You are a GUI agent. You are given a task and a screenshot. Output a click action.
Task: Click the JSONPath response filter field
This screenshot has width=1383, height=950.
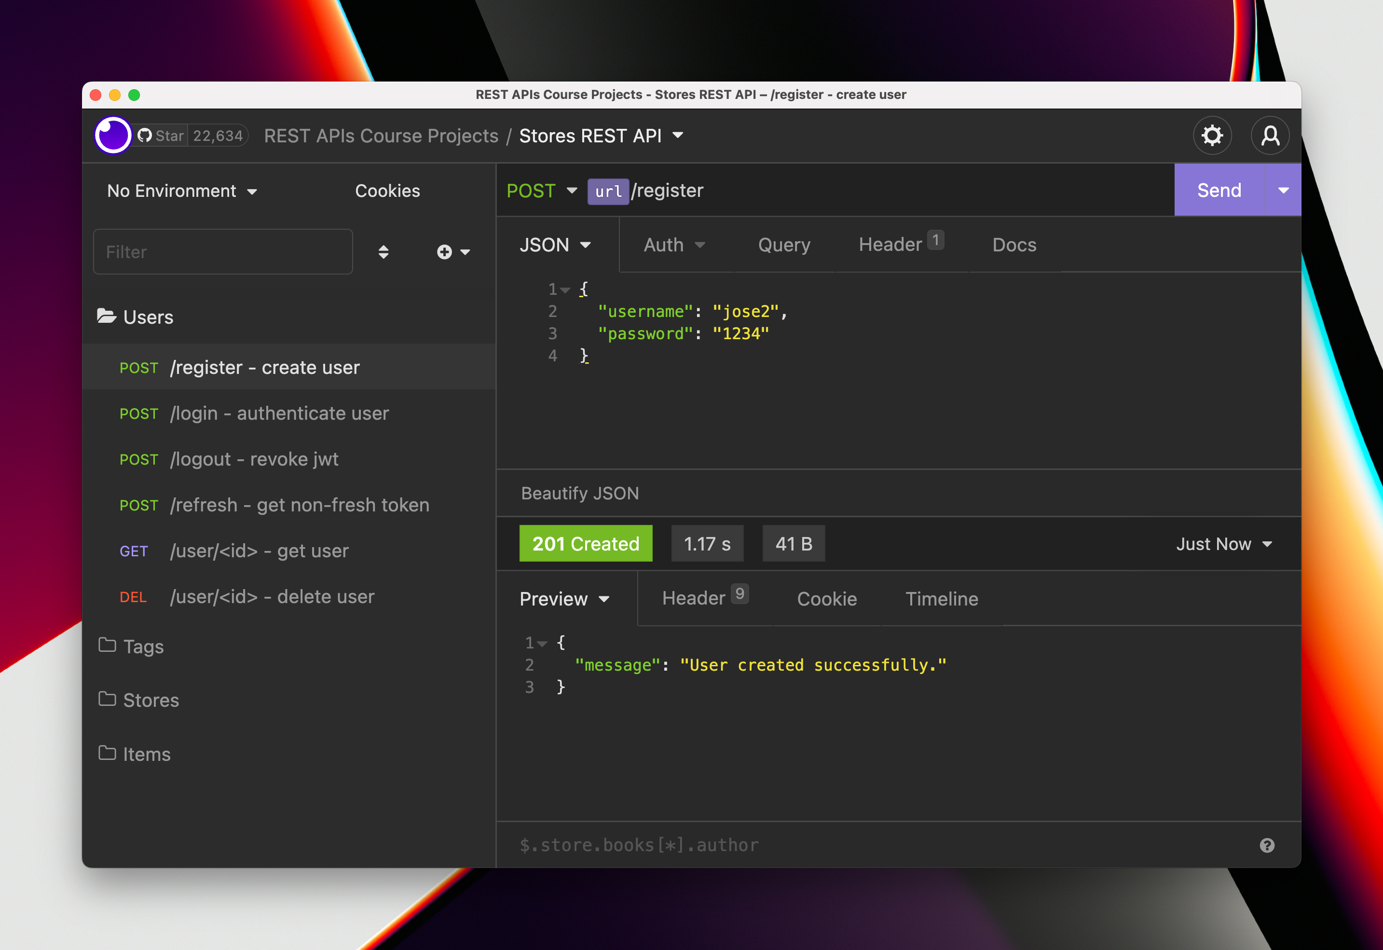(x=881, y=845)
